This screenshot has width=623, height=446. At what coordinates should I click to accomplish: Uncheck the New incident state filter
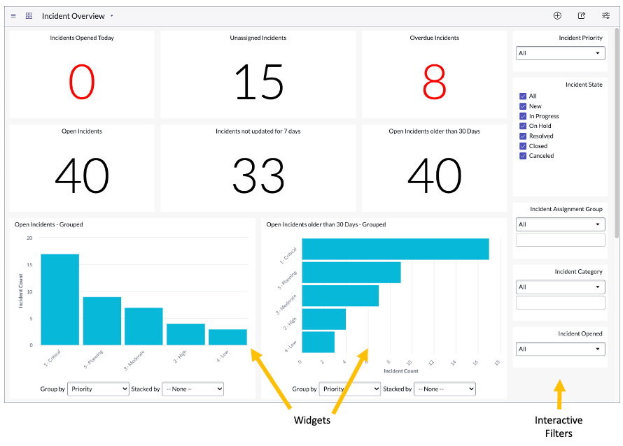[x=521, y=106]
